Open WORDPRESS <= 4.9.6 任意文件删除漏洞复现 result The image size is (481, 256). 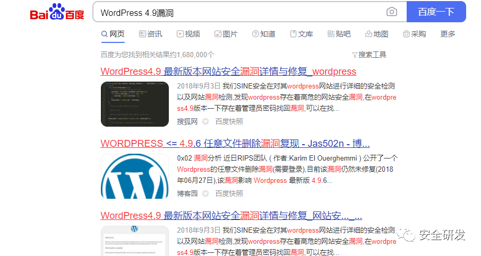tap(235, 143)
